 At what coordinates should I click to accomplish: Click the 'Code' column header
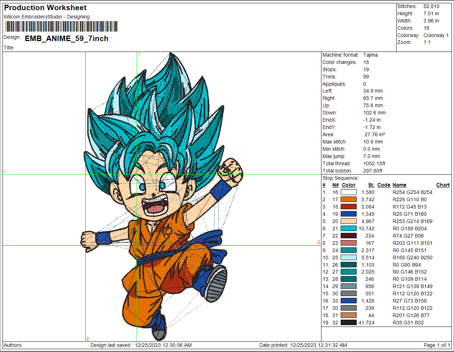pos(384,185)
